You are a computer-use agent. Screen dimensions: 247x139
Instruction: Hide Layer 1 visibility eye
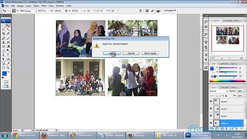click(211, 123)
